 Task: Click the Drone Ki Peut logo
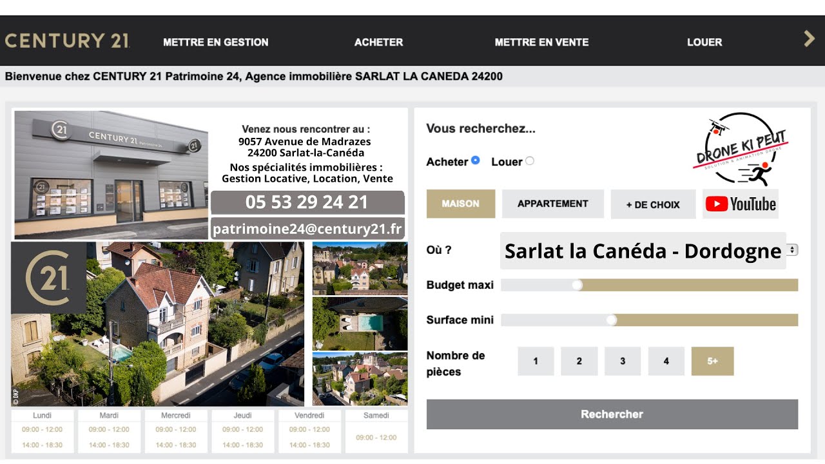click(741, 150)
